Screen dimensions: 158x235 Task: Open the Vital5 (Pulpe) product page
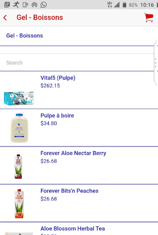click(x=58, y=78)
